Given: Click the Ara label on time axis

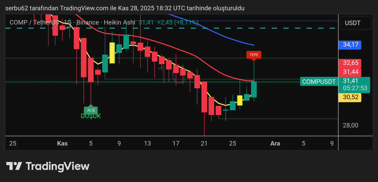Looking at the screenshot, I should point(275,143).
